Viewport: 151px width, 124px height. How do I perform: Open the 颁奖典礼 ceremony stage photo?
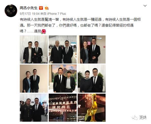click(63, 108)
